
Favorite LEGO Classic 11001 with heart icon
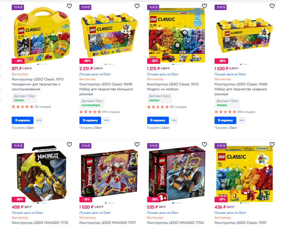(x=272, y=144)
